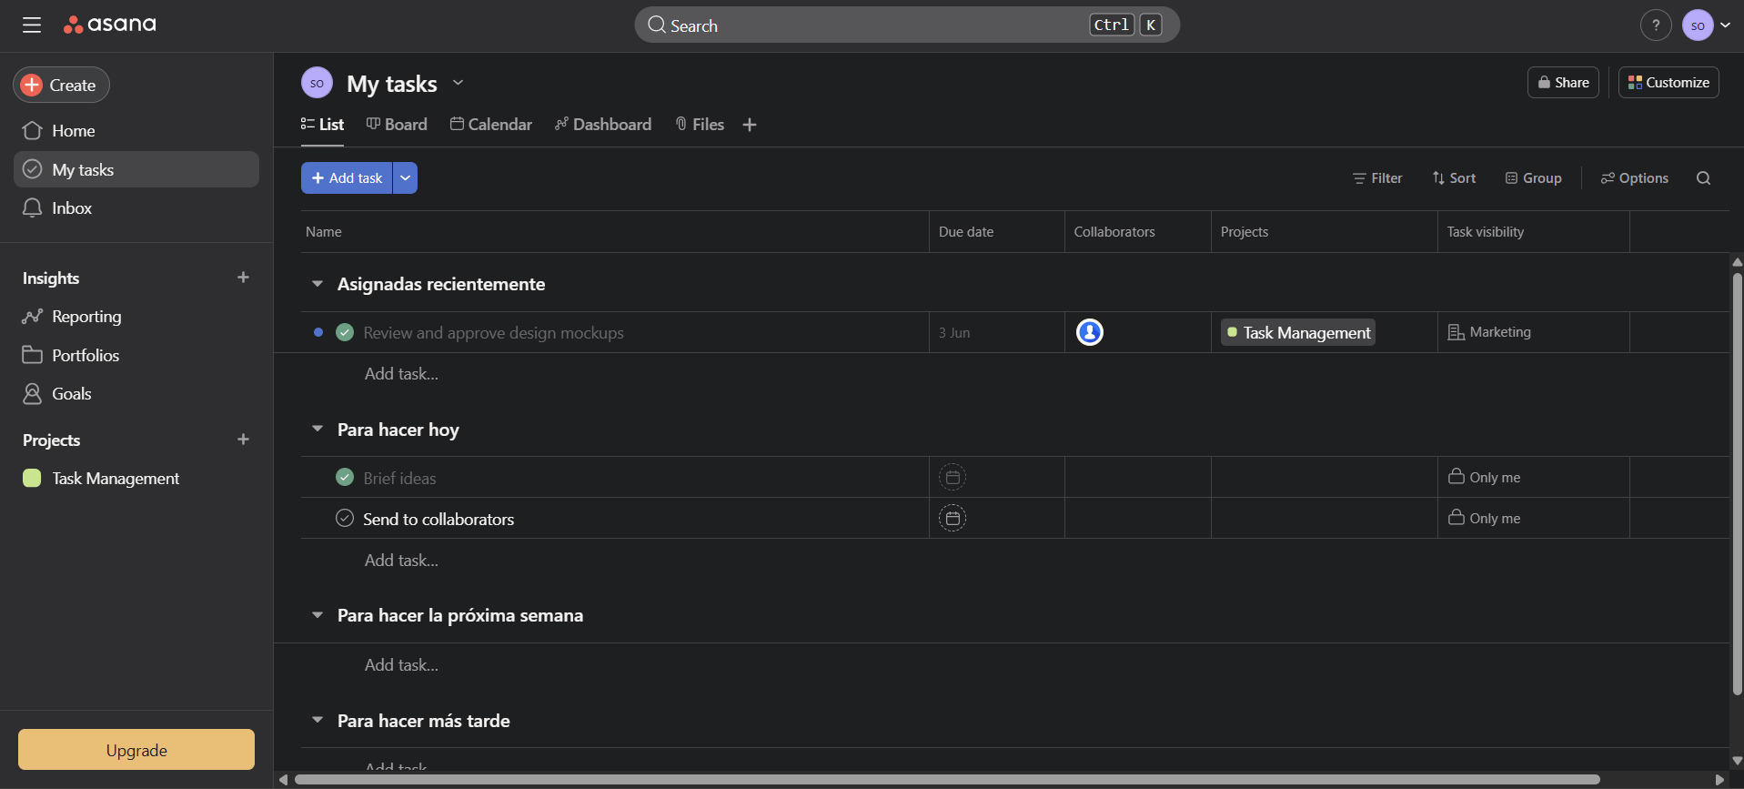
Task: Toggle completion of Review and approve design mockups
Action: tap(345, 332)
